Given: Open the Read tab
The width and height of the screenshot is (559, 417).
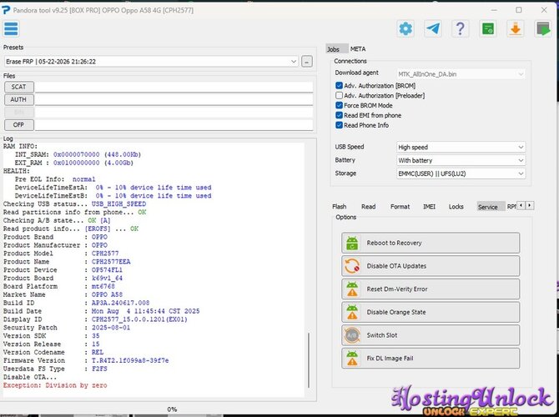Looking at the screenshot, I should 368,207.
